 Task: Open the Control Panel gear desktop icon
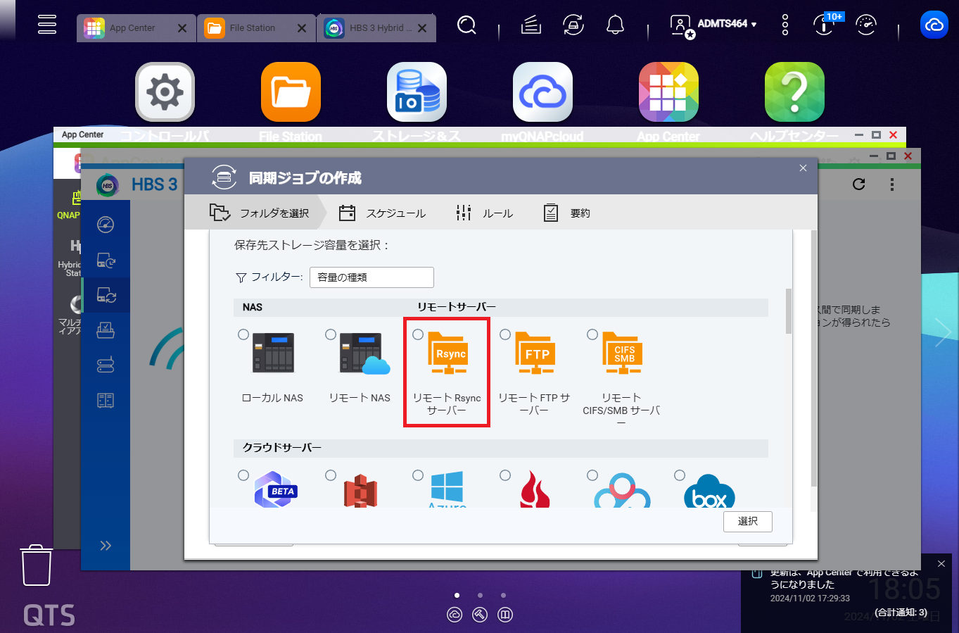click(x=165, y=92)
